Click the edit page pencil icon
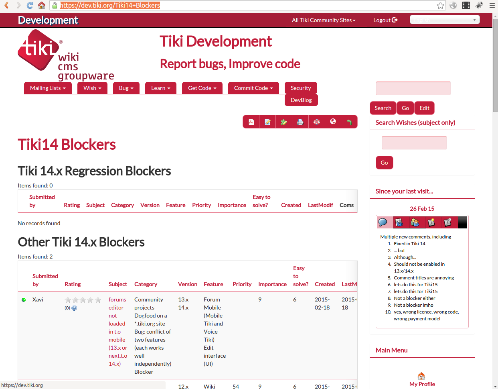 pyautogui.click(x=267, y=122)
